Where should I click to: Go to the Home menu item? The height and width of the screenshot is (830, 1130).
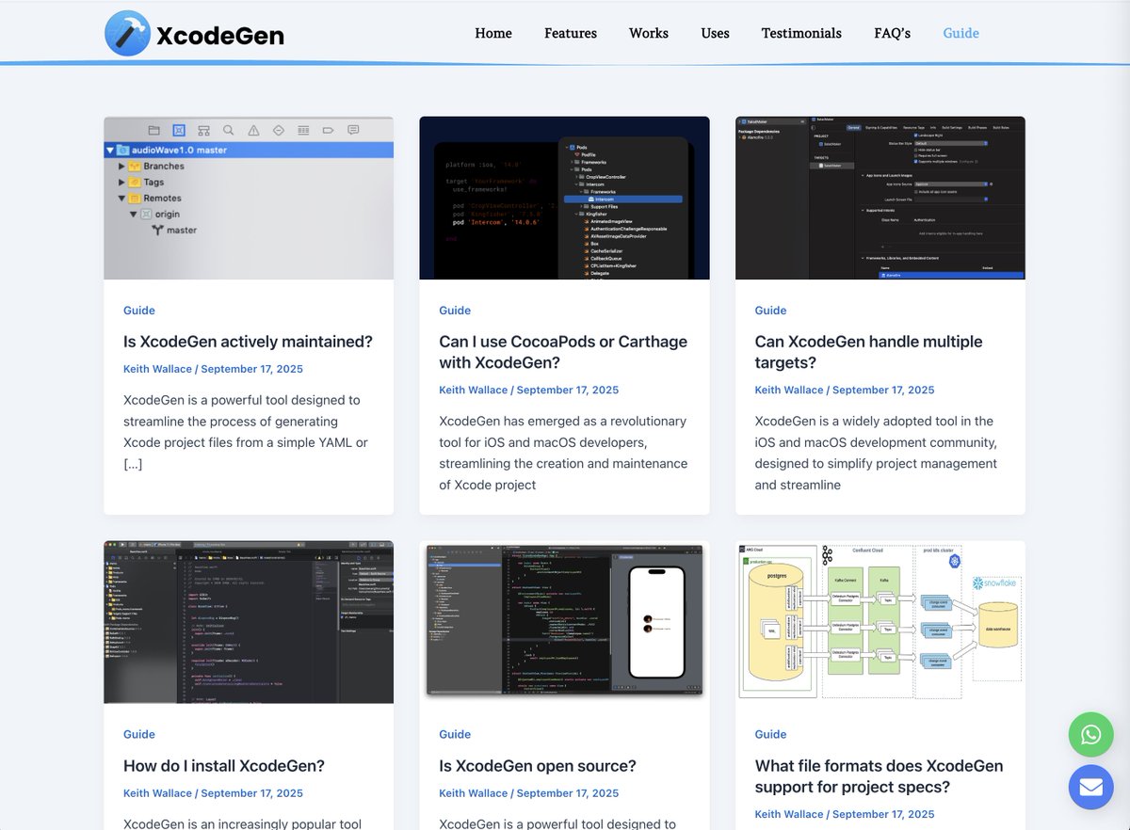pos(493,33)
